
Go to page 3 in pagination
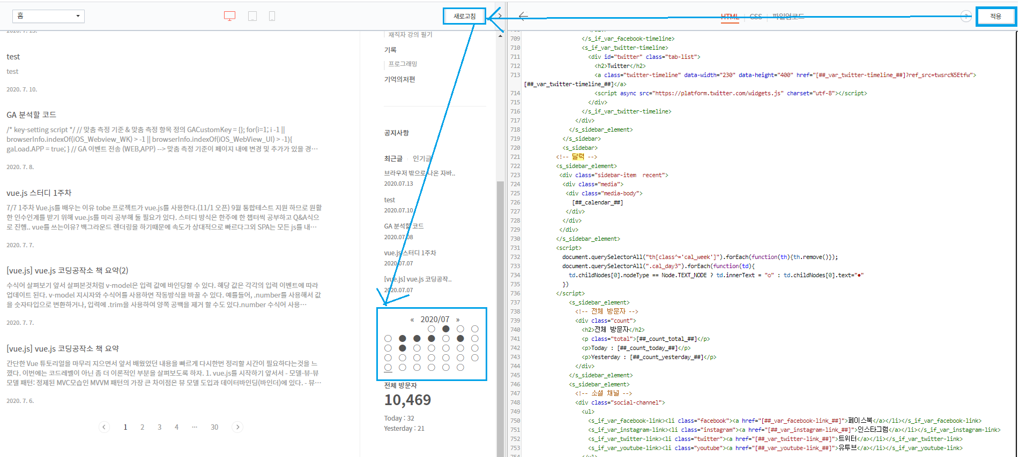click(159, 427)
